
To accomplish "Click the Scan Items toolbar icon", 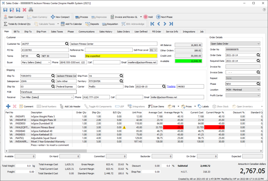I will [x=157, y=106].
